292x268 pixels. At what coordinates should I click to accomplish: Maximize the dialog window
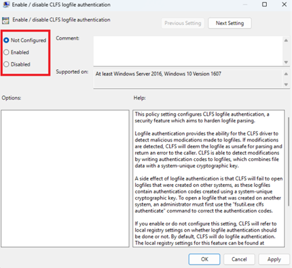pos(264,4)
